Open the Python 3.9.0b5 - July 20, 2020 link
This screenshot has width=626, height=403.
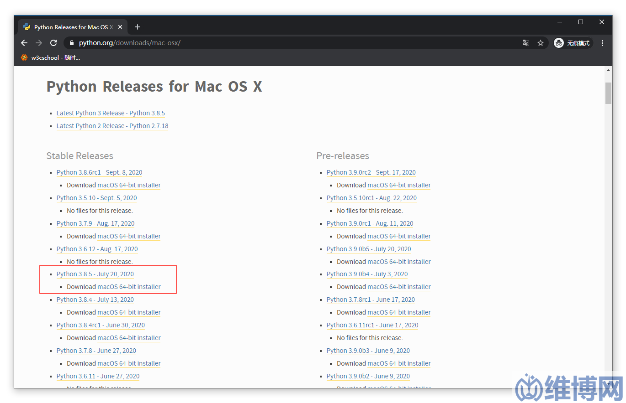click(369, 249)
